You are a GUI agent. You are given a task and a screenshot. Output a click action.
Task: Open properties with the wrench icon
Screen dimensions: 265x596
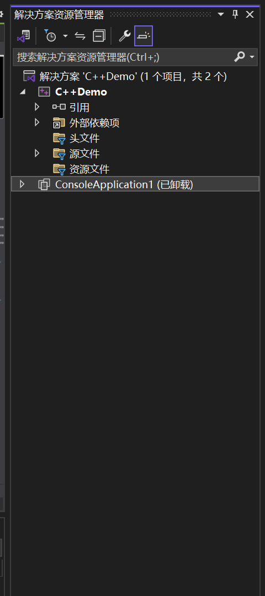124,36
